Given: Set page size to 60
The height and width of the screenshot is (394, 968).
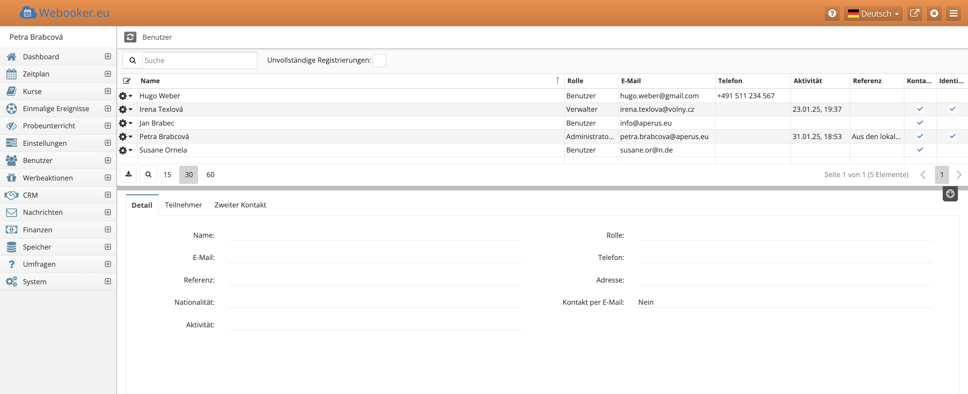Looking at the screenshot, I should (x=211, y=174).
